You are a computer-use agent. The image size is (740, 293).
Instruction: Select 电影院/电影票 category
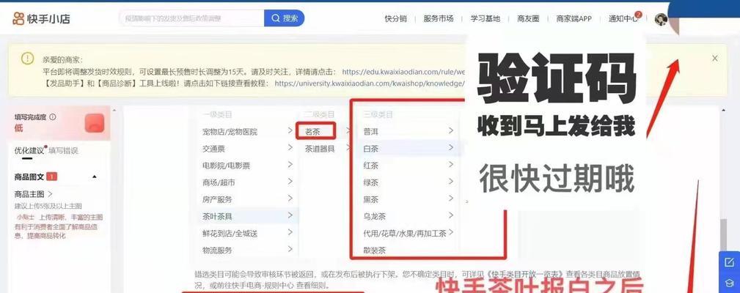click(x=226, y=166)
